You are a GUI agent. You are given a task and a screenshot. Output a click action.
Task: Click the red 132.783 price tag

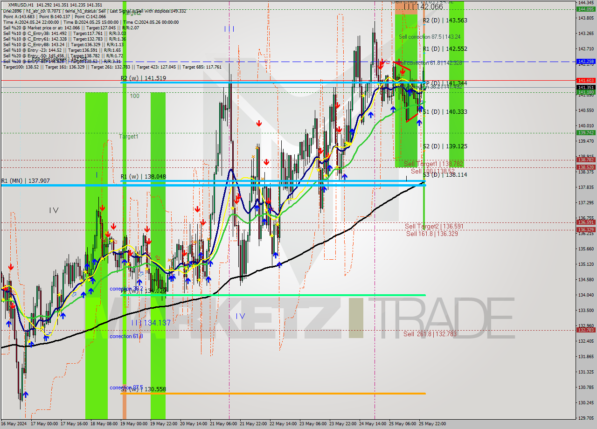click(585, 330)
